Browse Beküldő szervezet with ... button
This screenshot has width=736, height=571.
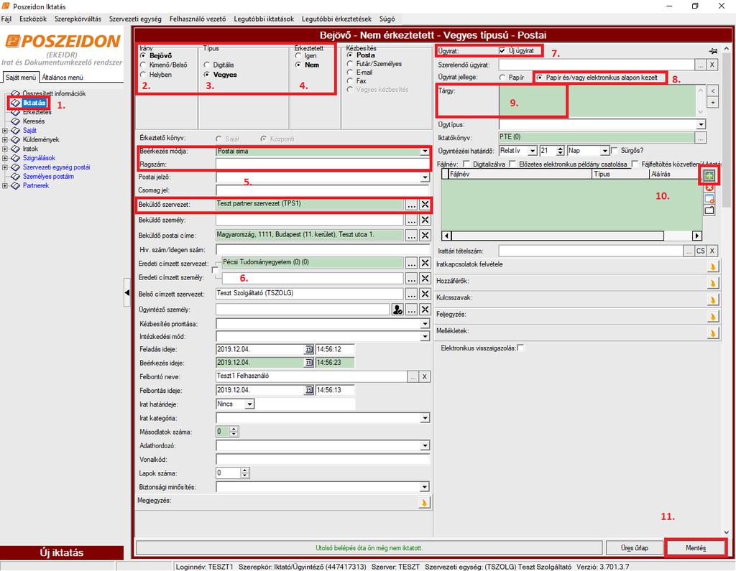point(411,205)
